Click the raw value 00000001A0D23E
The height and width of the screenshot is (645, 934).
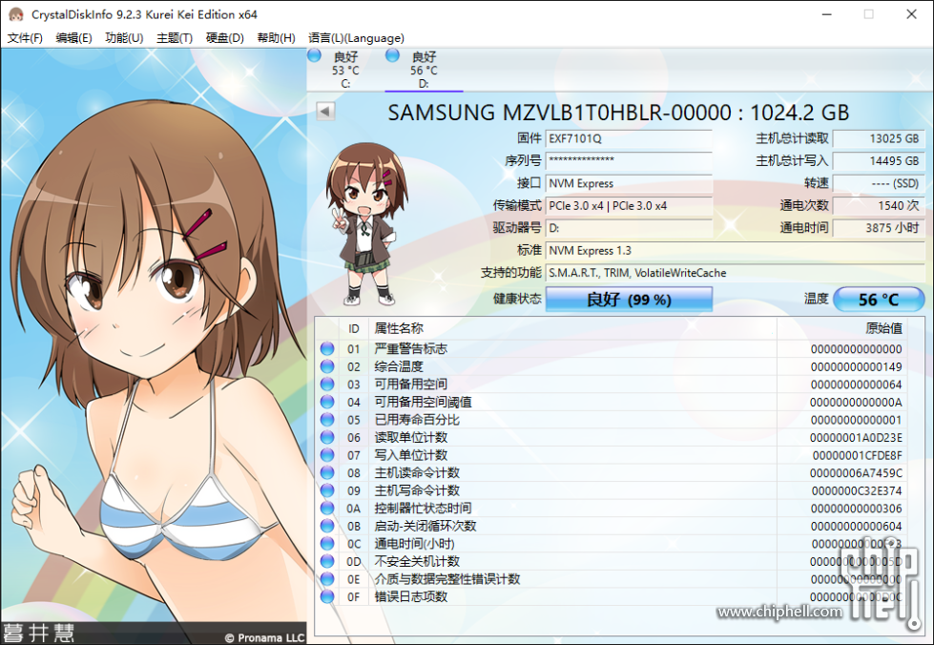tap(856, 438)
